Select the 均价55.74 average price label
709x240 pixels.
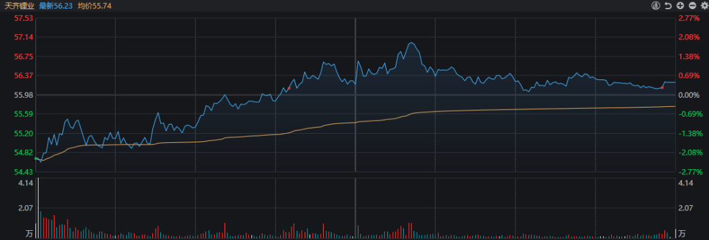click(x=95, y=5)
